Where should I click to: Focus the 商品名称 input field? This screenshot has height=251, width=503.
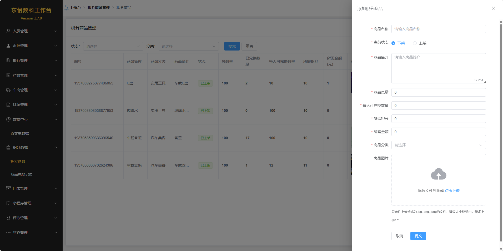(x=439, y=29)
